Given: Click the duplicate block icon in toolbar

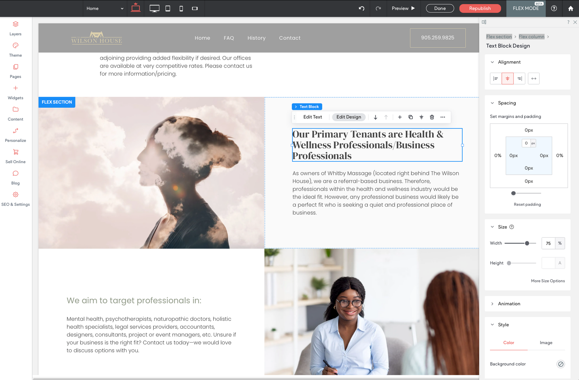Looking at the screenshot, I should (x=411, y=117).
